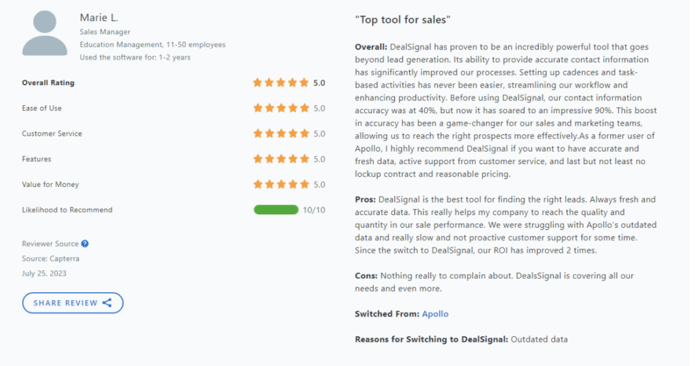Click the "Top tool for sales" review title
The height and width of the screenshot is (366, 695).
402,20
